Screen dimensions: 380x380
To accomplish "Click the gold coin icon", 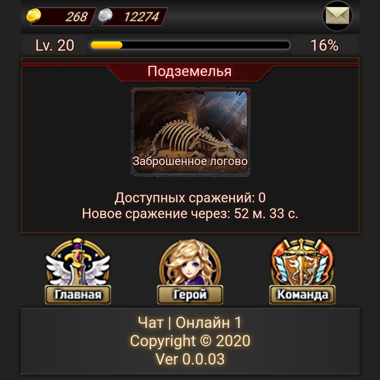I will point(34,16).
